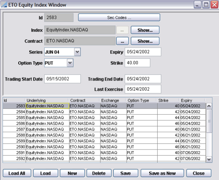Delete the selected option record
219x180 pixels.
point(99,173)
